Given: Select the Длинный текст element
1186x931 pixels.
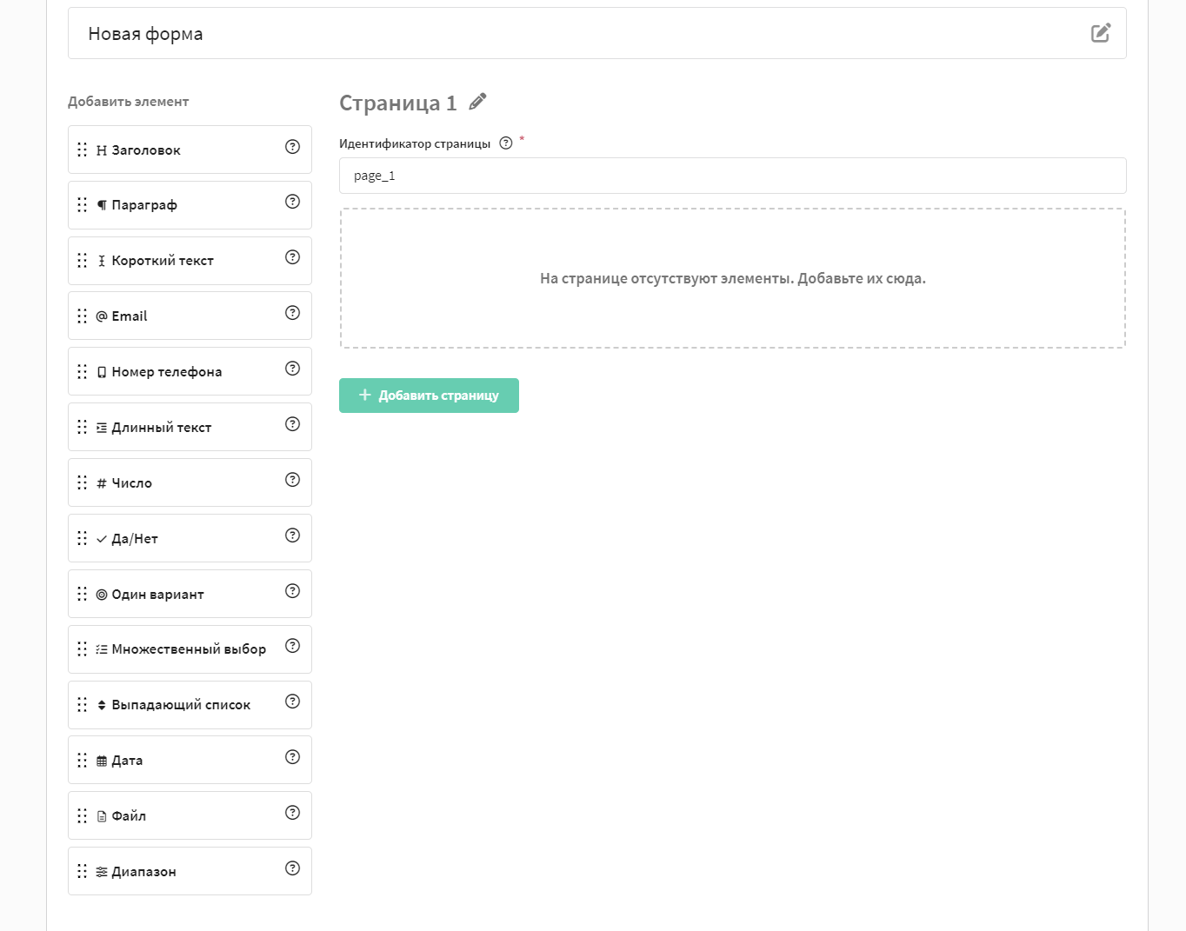Looking at the screenshot, I should click(190, 427).
